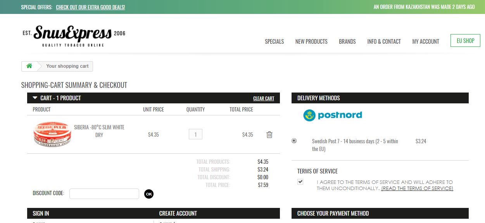
Task: Check out the extra good deals link
Action: click(x=90, y=7)
